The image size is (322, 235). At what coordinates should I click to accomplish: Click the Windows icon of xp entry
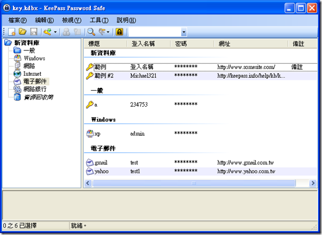(89, 134)
